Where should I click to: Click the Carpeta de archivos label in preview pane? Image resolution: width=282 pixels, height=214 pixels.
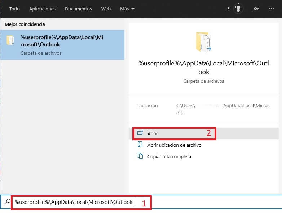click(x=204, y=81)
